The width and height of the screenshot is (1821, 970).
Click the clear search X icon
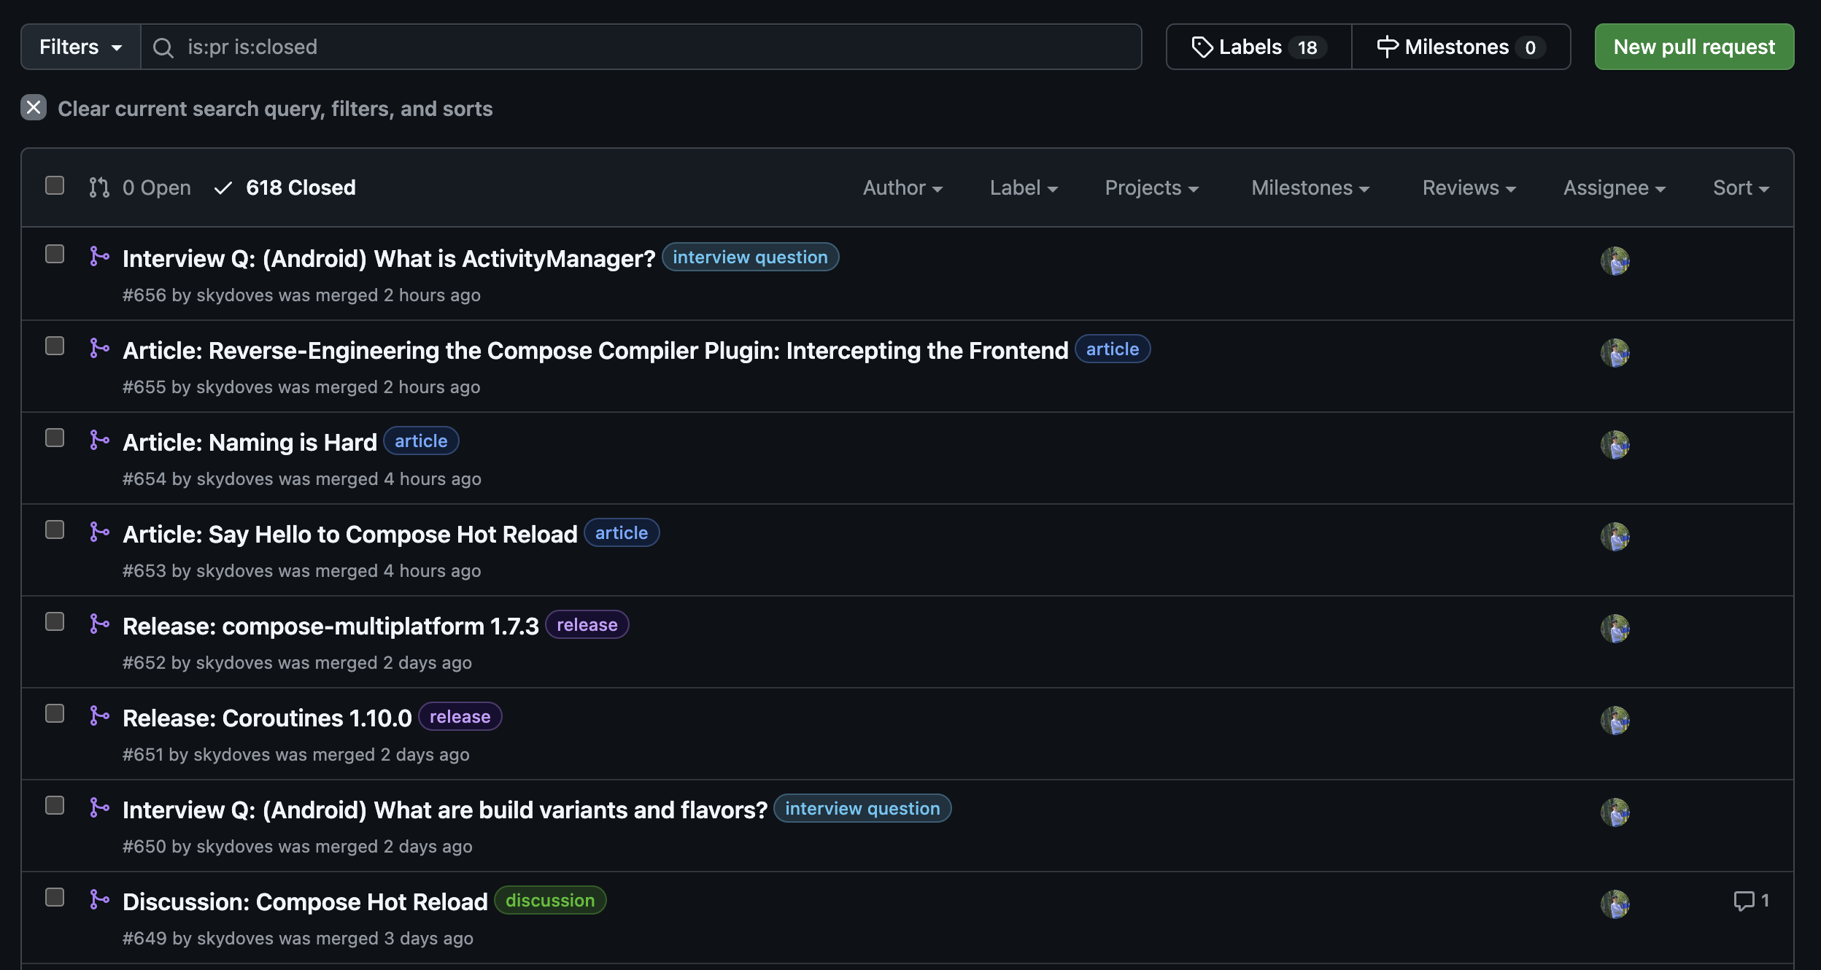[34, 108]
